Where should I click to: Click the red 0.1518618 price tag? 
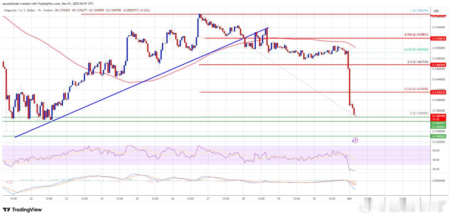[438, 38]
